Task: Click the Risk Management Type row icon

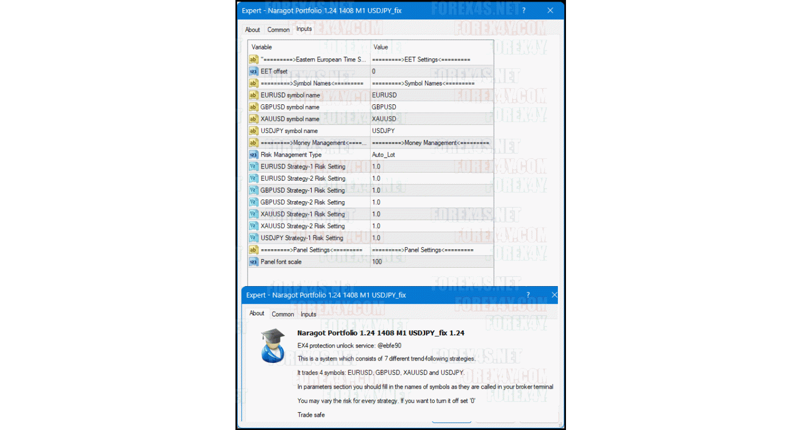Action: click(x=253, y=155)
